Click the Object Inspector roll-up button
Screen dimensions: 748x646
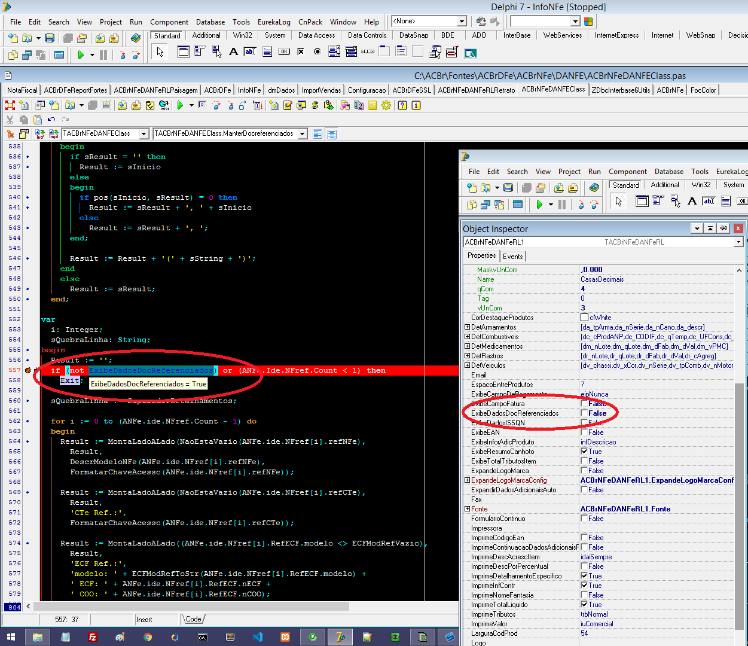(x=710, y=228)
